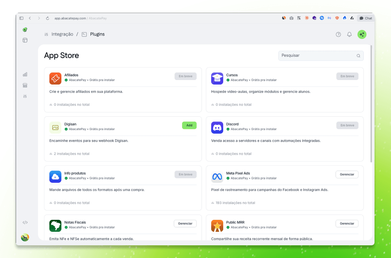Open the developer code brackets icon
391x258 pixels.
click(25, 222)
